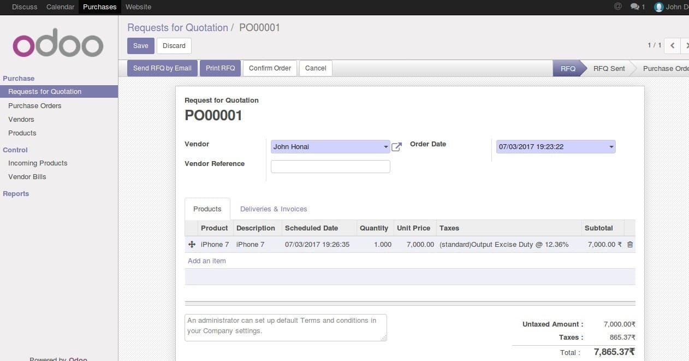Click the Unit Price cell 7,000.00
689x361 pixels.
[x=415, y=245]
